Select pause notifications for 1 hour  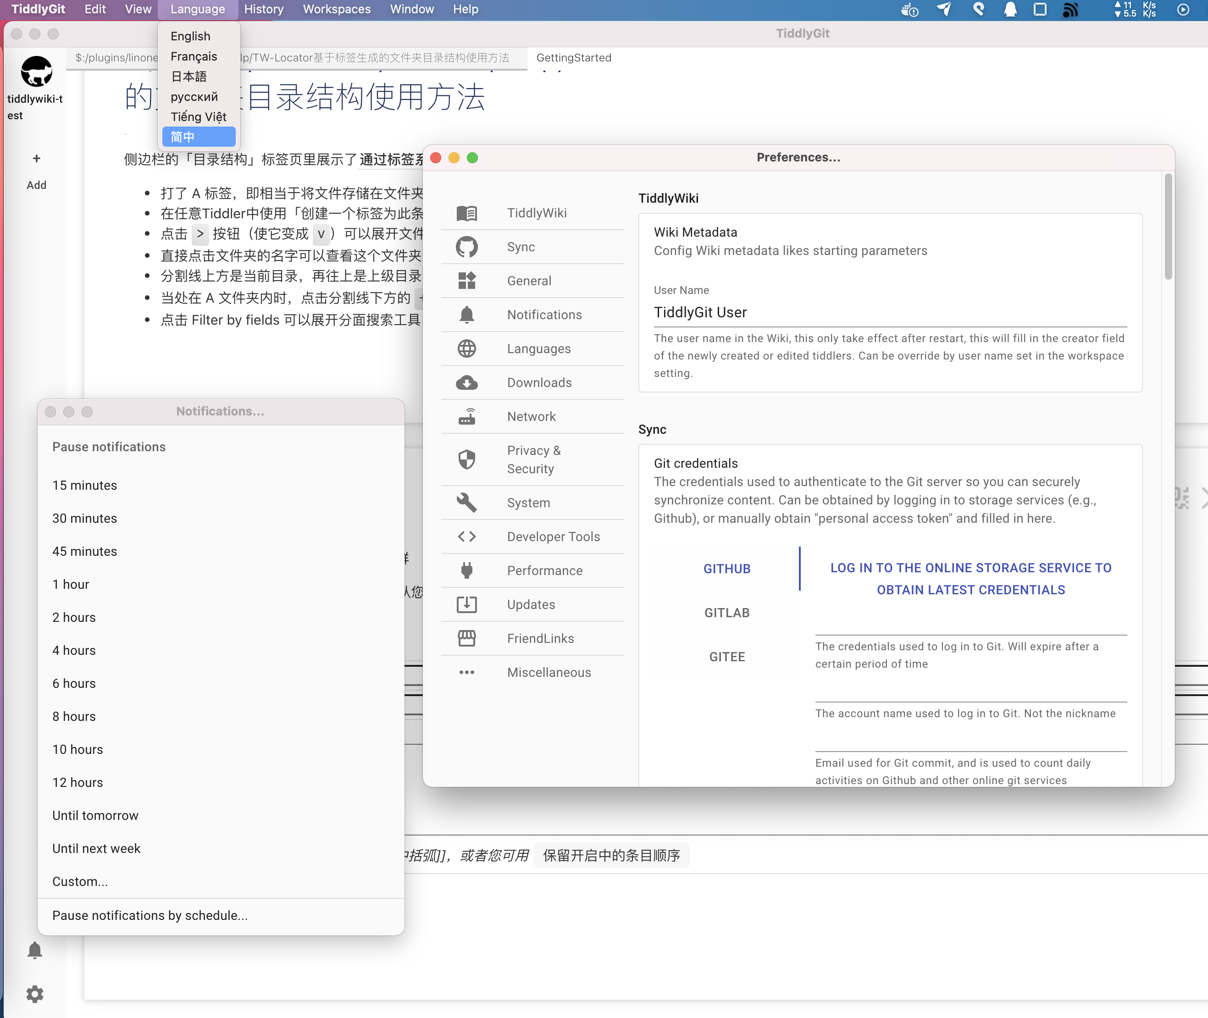pyautogui.click(x=71, y=584)
